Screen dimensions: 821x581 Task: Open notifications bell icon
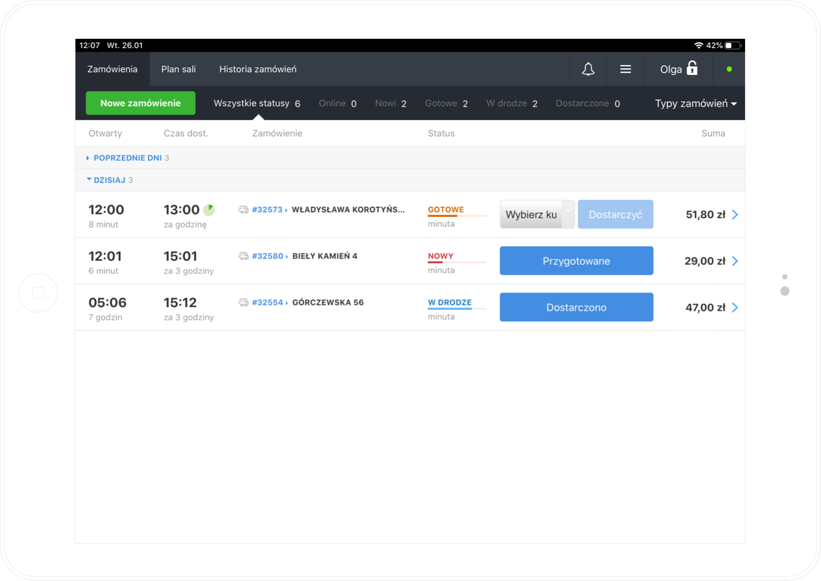588,69
